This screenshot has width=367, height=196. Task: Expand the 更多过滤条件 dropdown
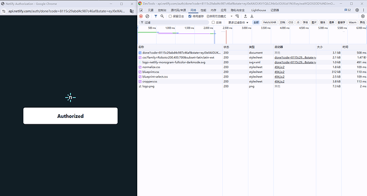[238, 22]
